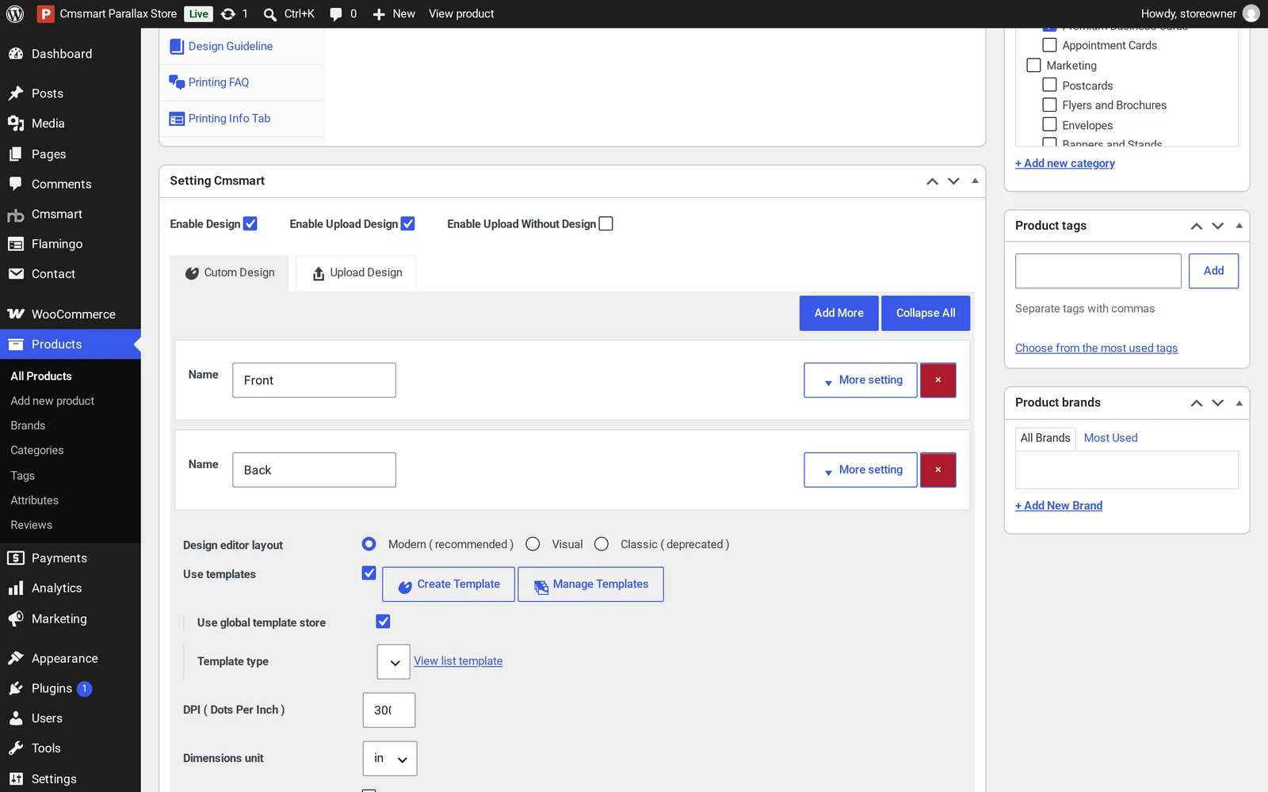The width and height of the screenshot is (1268, 792).
Task: Check Enable Upload Without Design
Action: [606, 223]
